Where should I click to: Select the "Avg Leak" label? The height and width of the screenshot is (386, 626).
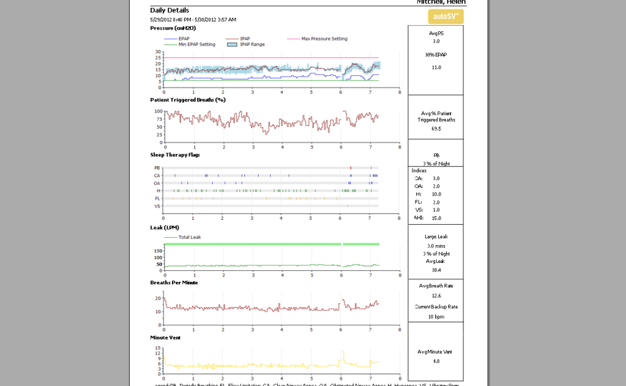(435, 262)
